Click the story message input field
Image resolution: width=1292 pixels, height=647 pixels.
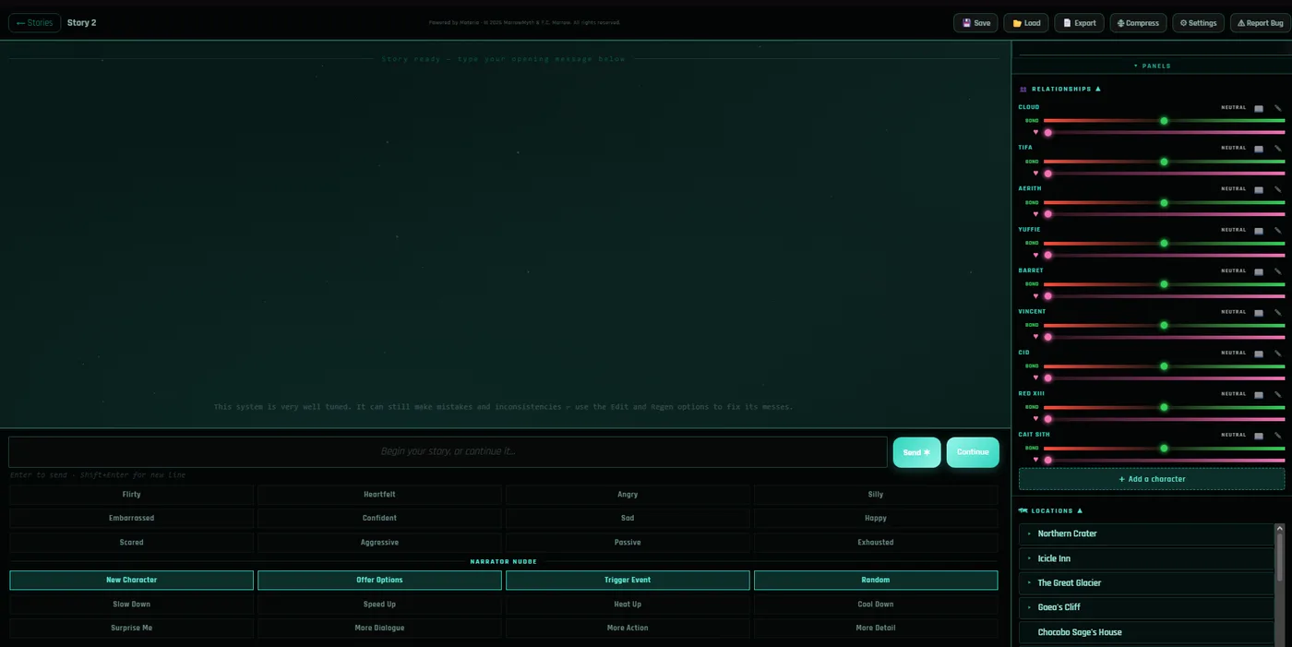pos(448,452)
